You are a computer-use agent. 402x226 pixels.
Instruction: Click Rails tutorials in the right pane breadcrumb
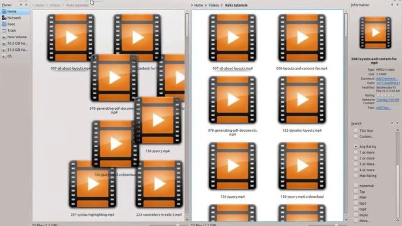[x=236, y=5]
